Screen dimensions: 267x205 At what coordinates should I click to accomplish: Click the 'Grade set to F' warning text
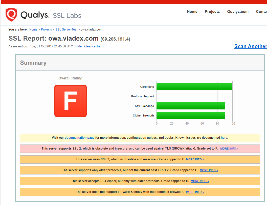pyautogui.click(x=207, y=149)
